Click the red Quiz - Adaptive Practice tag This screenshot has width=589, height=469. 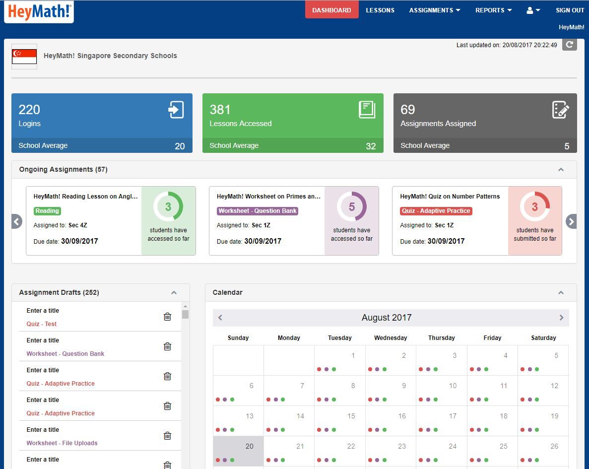436,211
